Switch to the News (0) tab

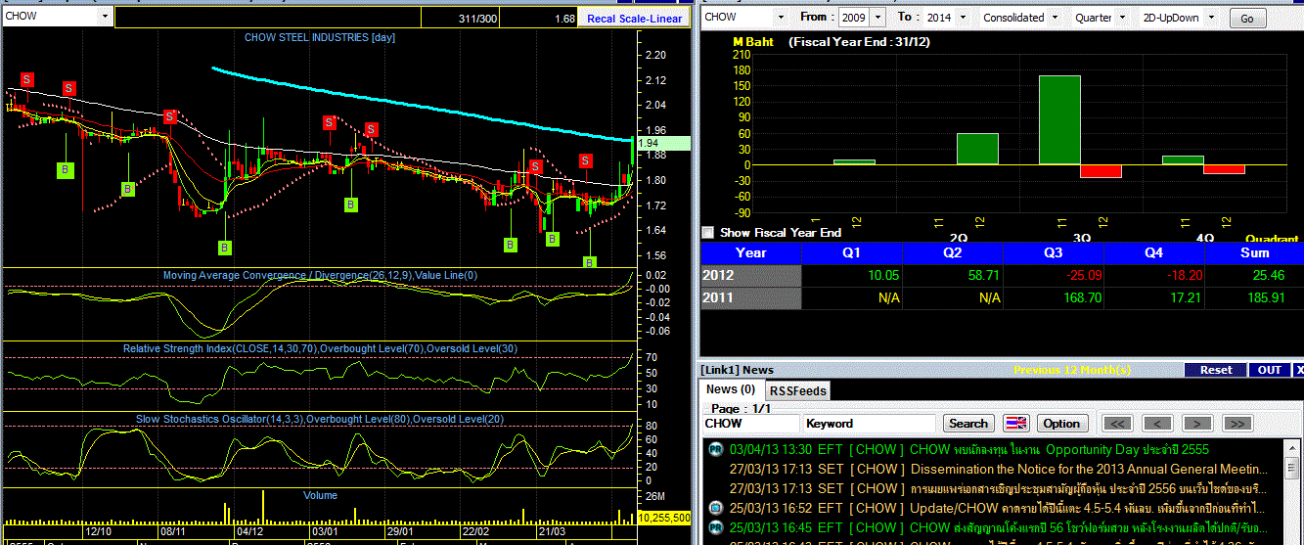tap(732, 389)
